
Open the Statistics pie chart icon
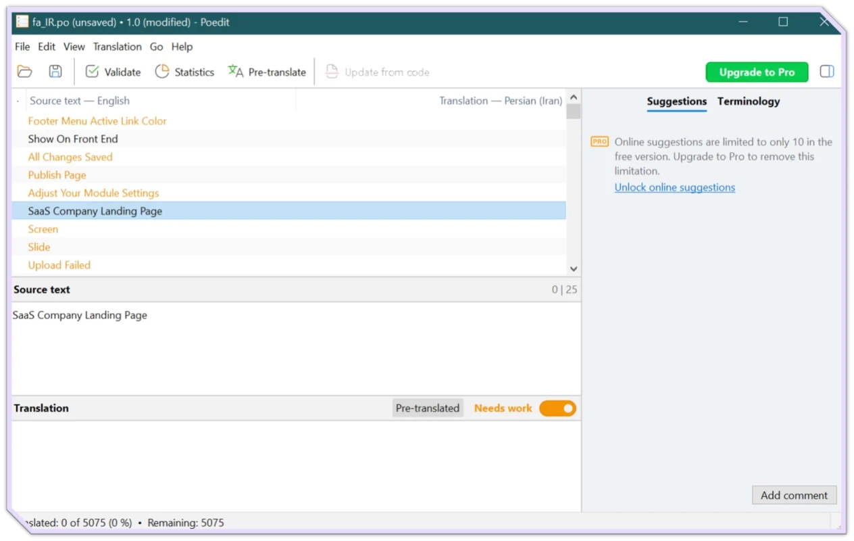(162, 72)
